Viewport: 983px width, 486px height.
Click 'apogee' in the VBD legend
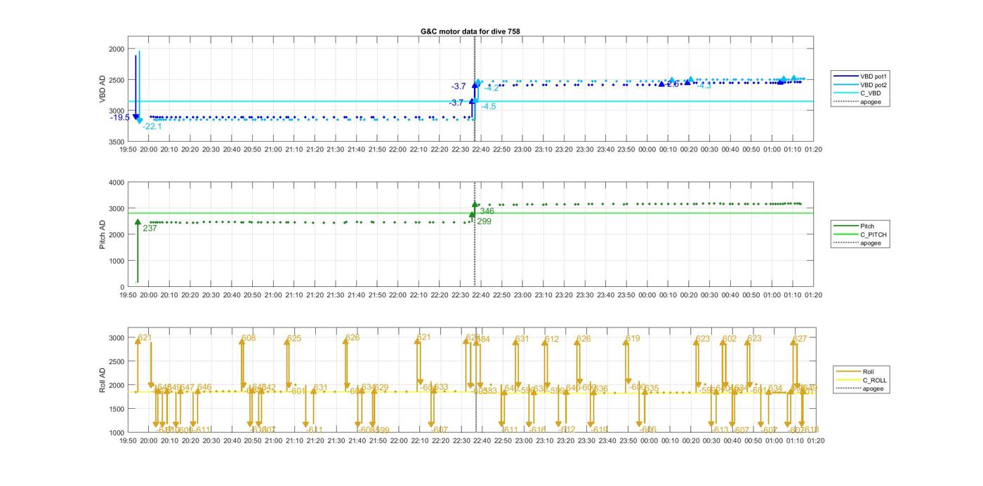[871, 102]
